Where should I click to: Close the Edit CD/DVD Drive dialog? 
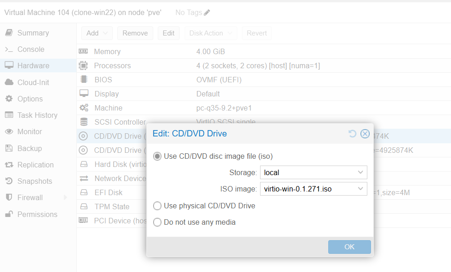pyautogui.click(x=365, y=134)
